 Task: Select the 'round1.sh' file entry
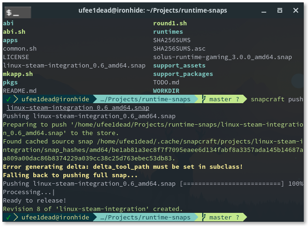coord(170,23)
